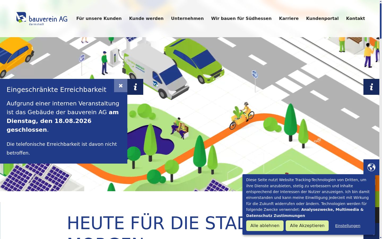The height and width of the screenshot is (239, 382).
Task: Click the page vertical scrollbar
Action: pos(381,21)
